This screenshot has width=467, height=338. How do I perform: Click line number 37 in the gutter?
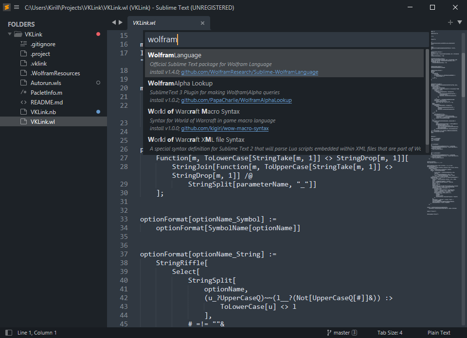[x=124, y=254]
